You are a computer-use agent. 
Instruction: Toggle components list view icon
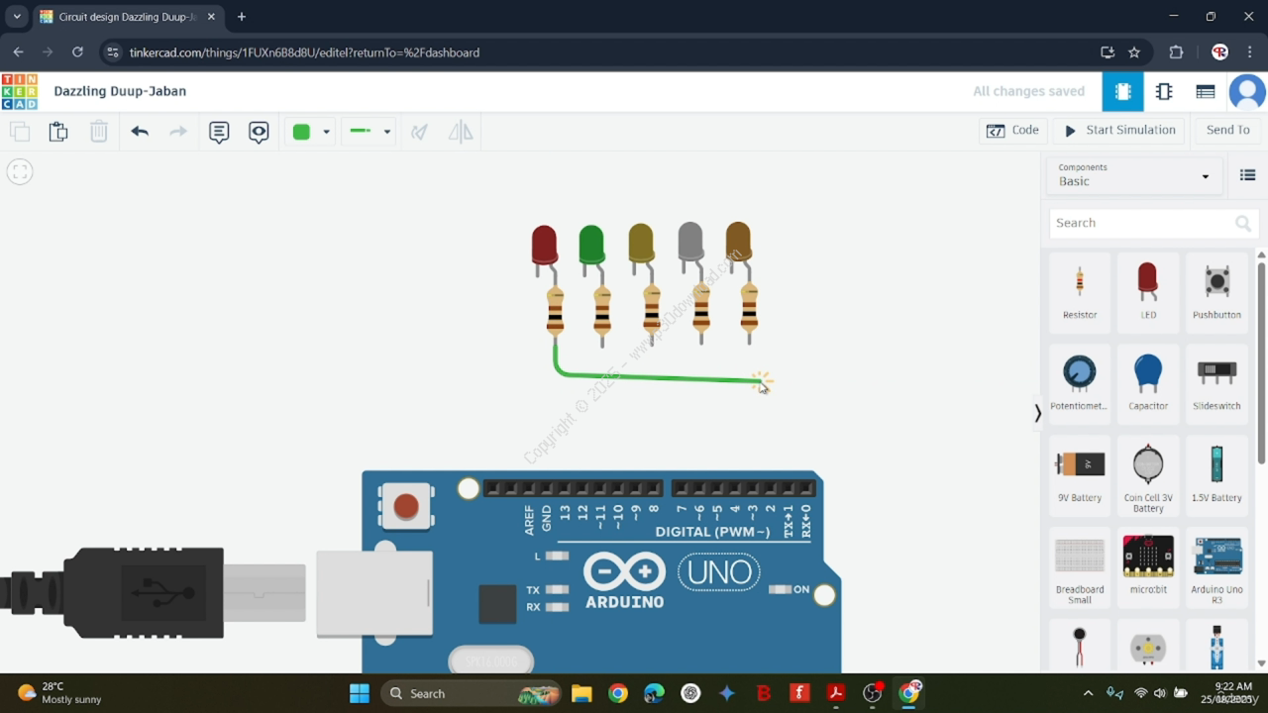click(x=1248, y=175)
